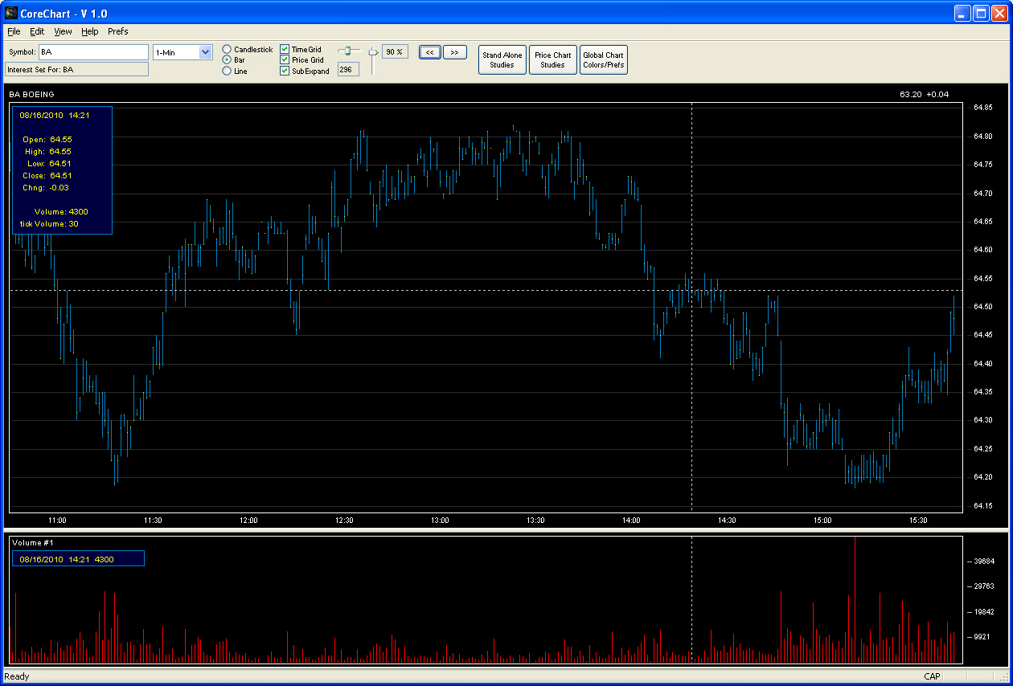
Task: Adjust the horizontal bar-count slider
Action: pyautogui.click(x=349, y=51)
